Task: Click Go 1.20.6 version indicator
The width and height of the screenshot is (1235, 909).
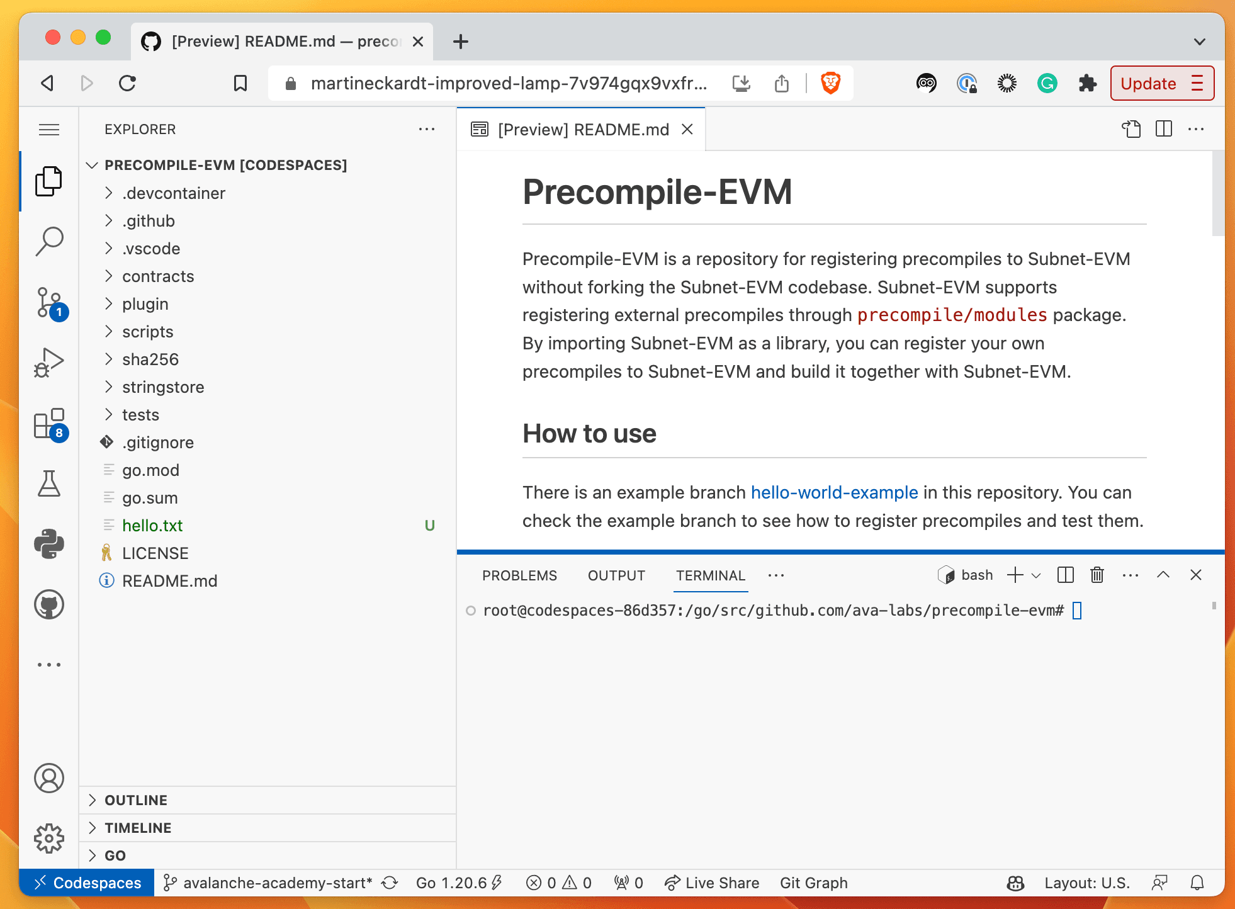Action: click(458, 883)
